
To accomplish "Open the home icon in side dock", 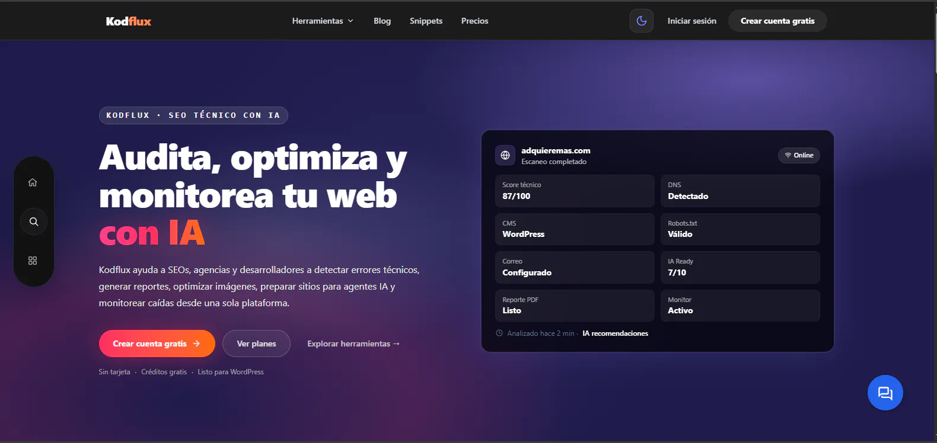I will coord(33,182).
